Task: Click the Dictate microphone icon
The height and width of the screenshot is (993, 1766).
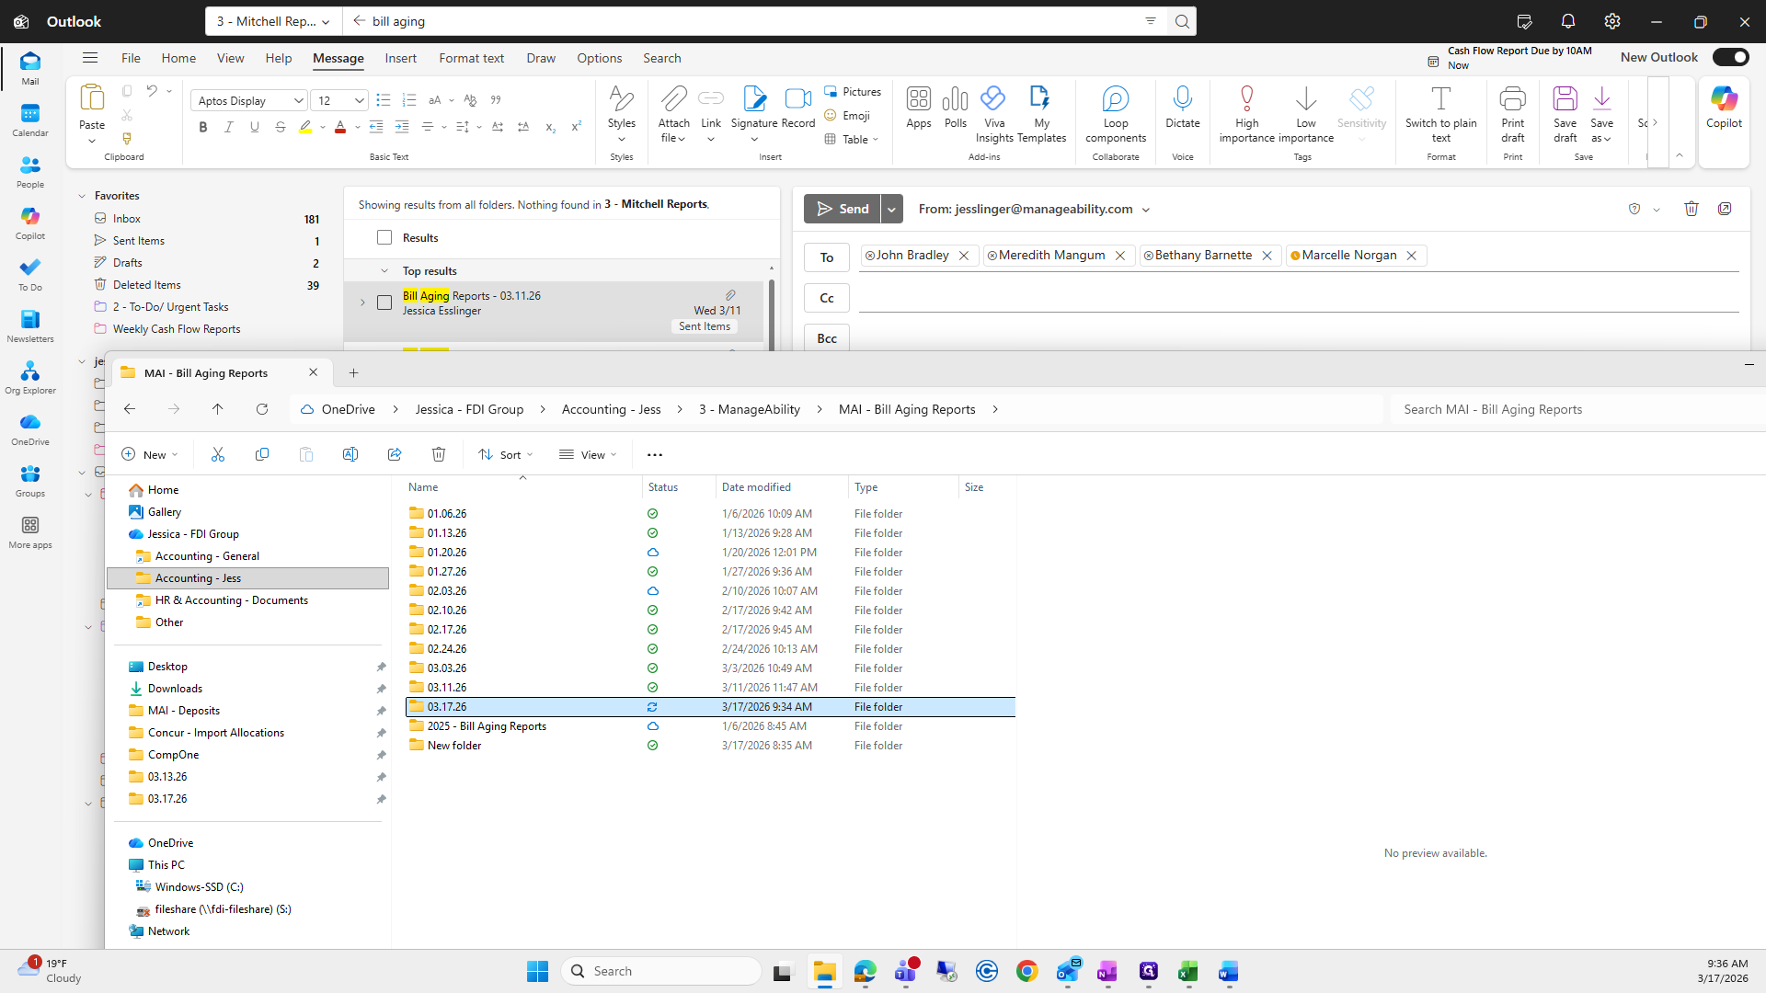Action: point(1182,99)
